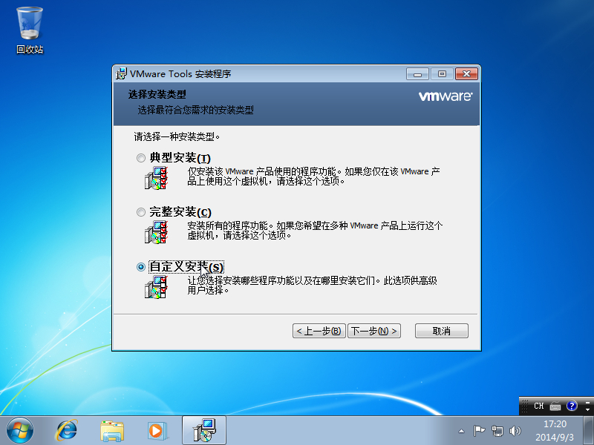Go back with the 上一步(B) button

[x=319, y=331]
